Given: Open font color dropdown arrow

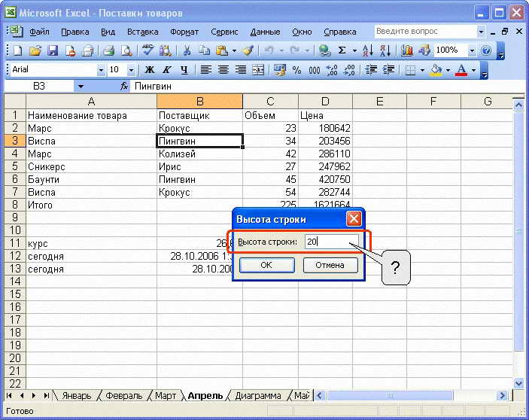Looking at the screenshot, I should click(x=473, y=70).
